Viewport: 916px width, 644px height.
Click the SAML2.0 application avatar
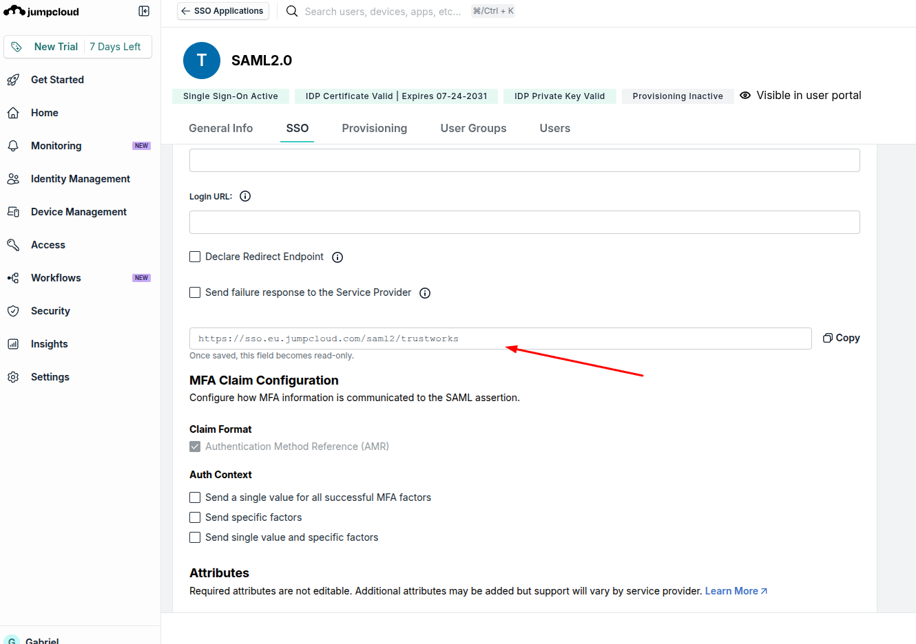pyautogui.click(x=202, y=61)
